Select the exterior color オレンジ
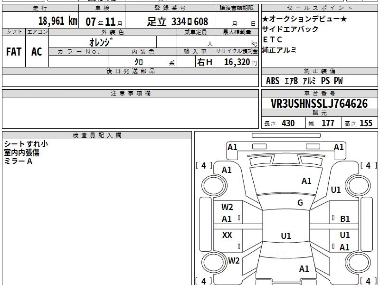The height and width of the screenshot is (285, 380). tap(101, 42)
